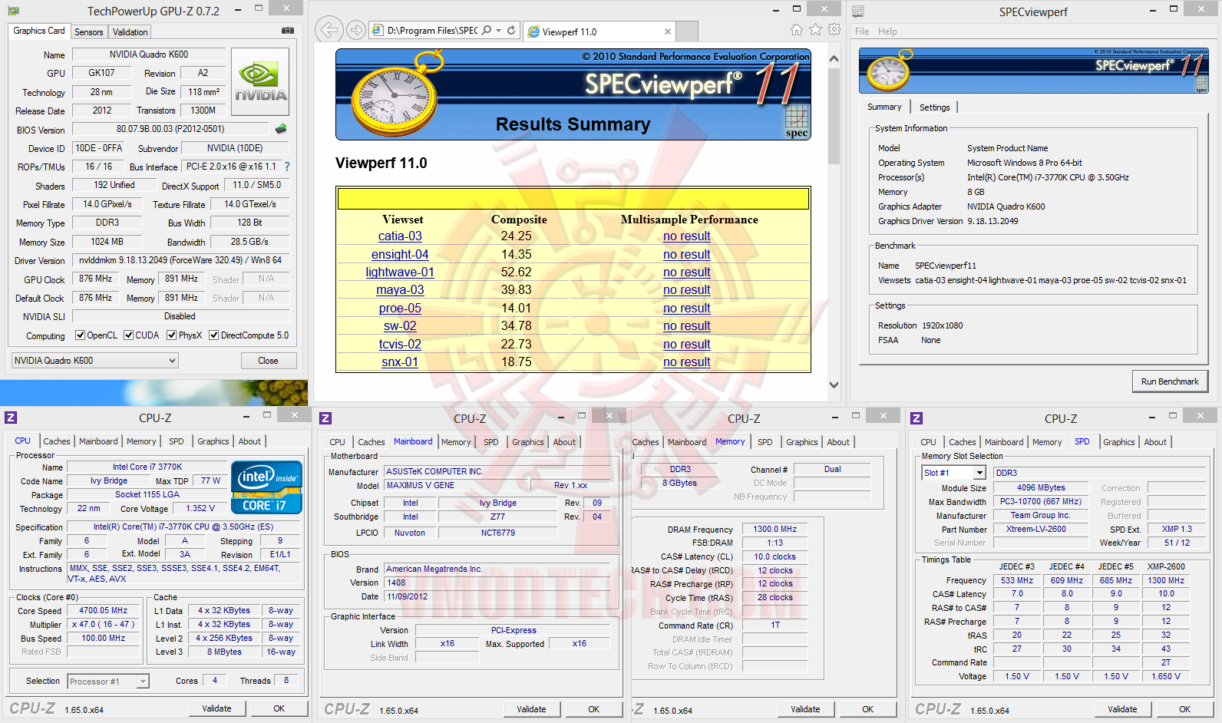Open the snx-01 viewset link
Viewport: 1222px width, 723px height.
pos(400,362)
